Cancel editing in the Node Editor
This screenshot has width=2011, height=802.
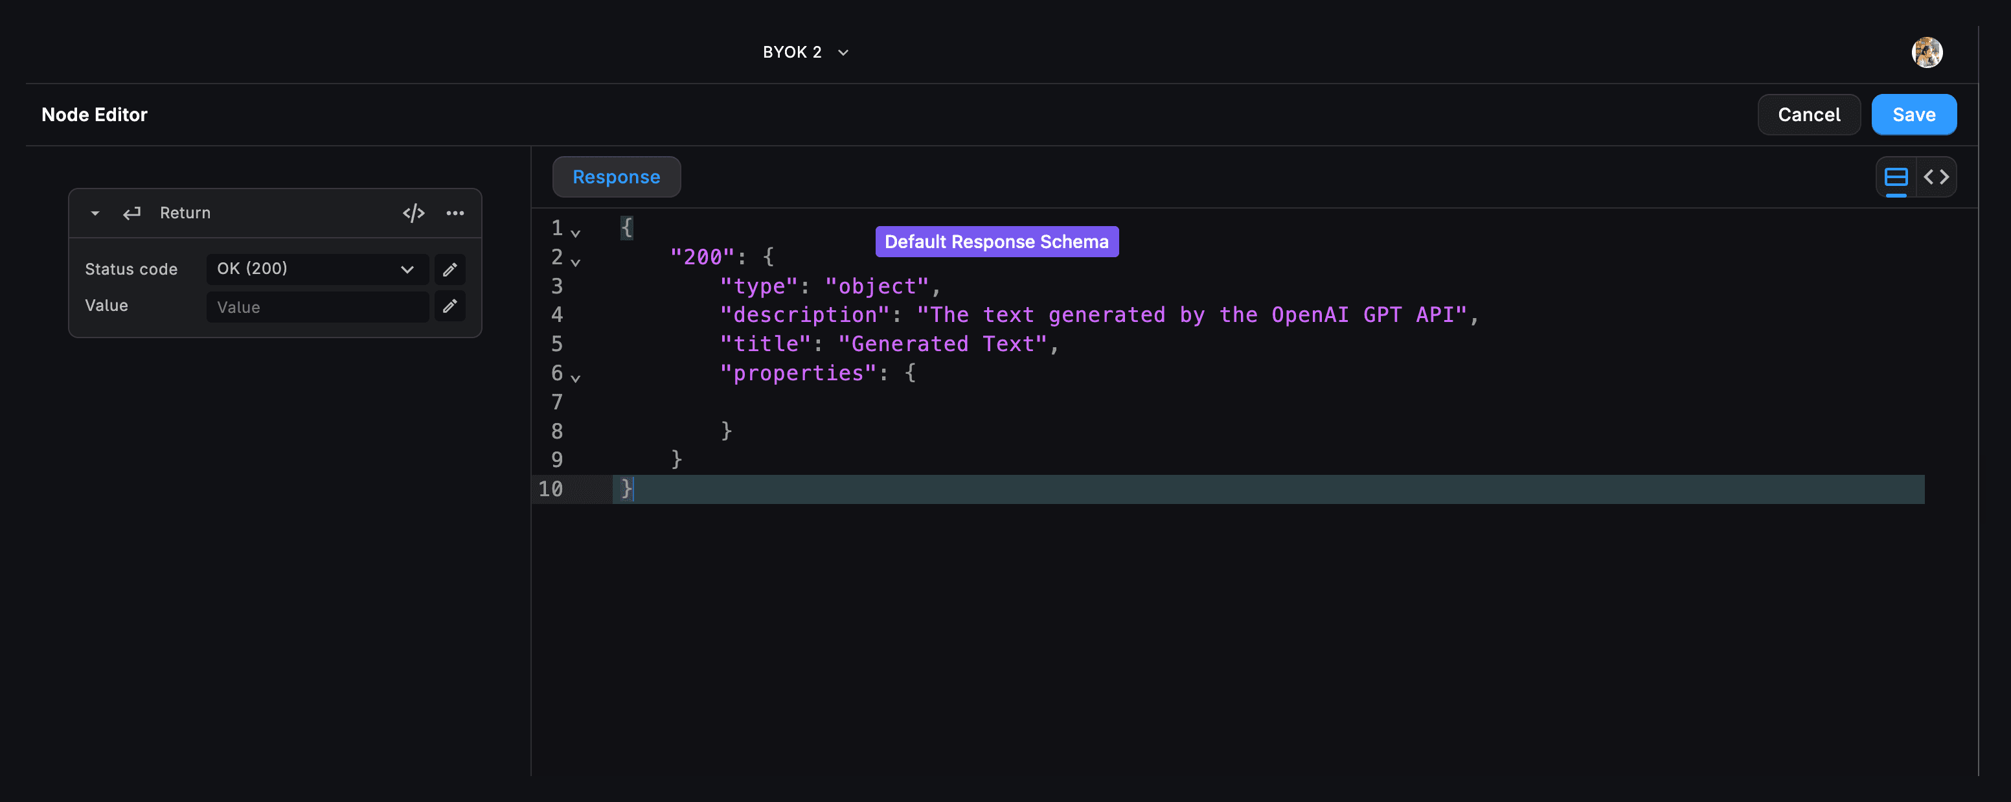pyautogui.click(x=1809, y=114)
